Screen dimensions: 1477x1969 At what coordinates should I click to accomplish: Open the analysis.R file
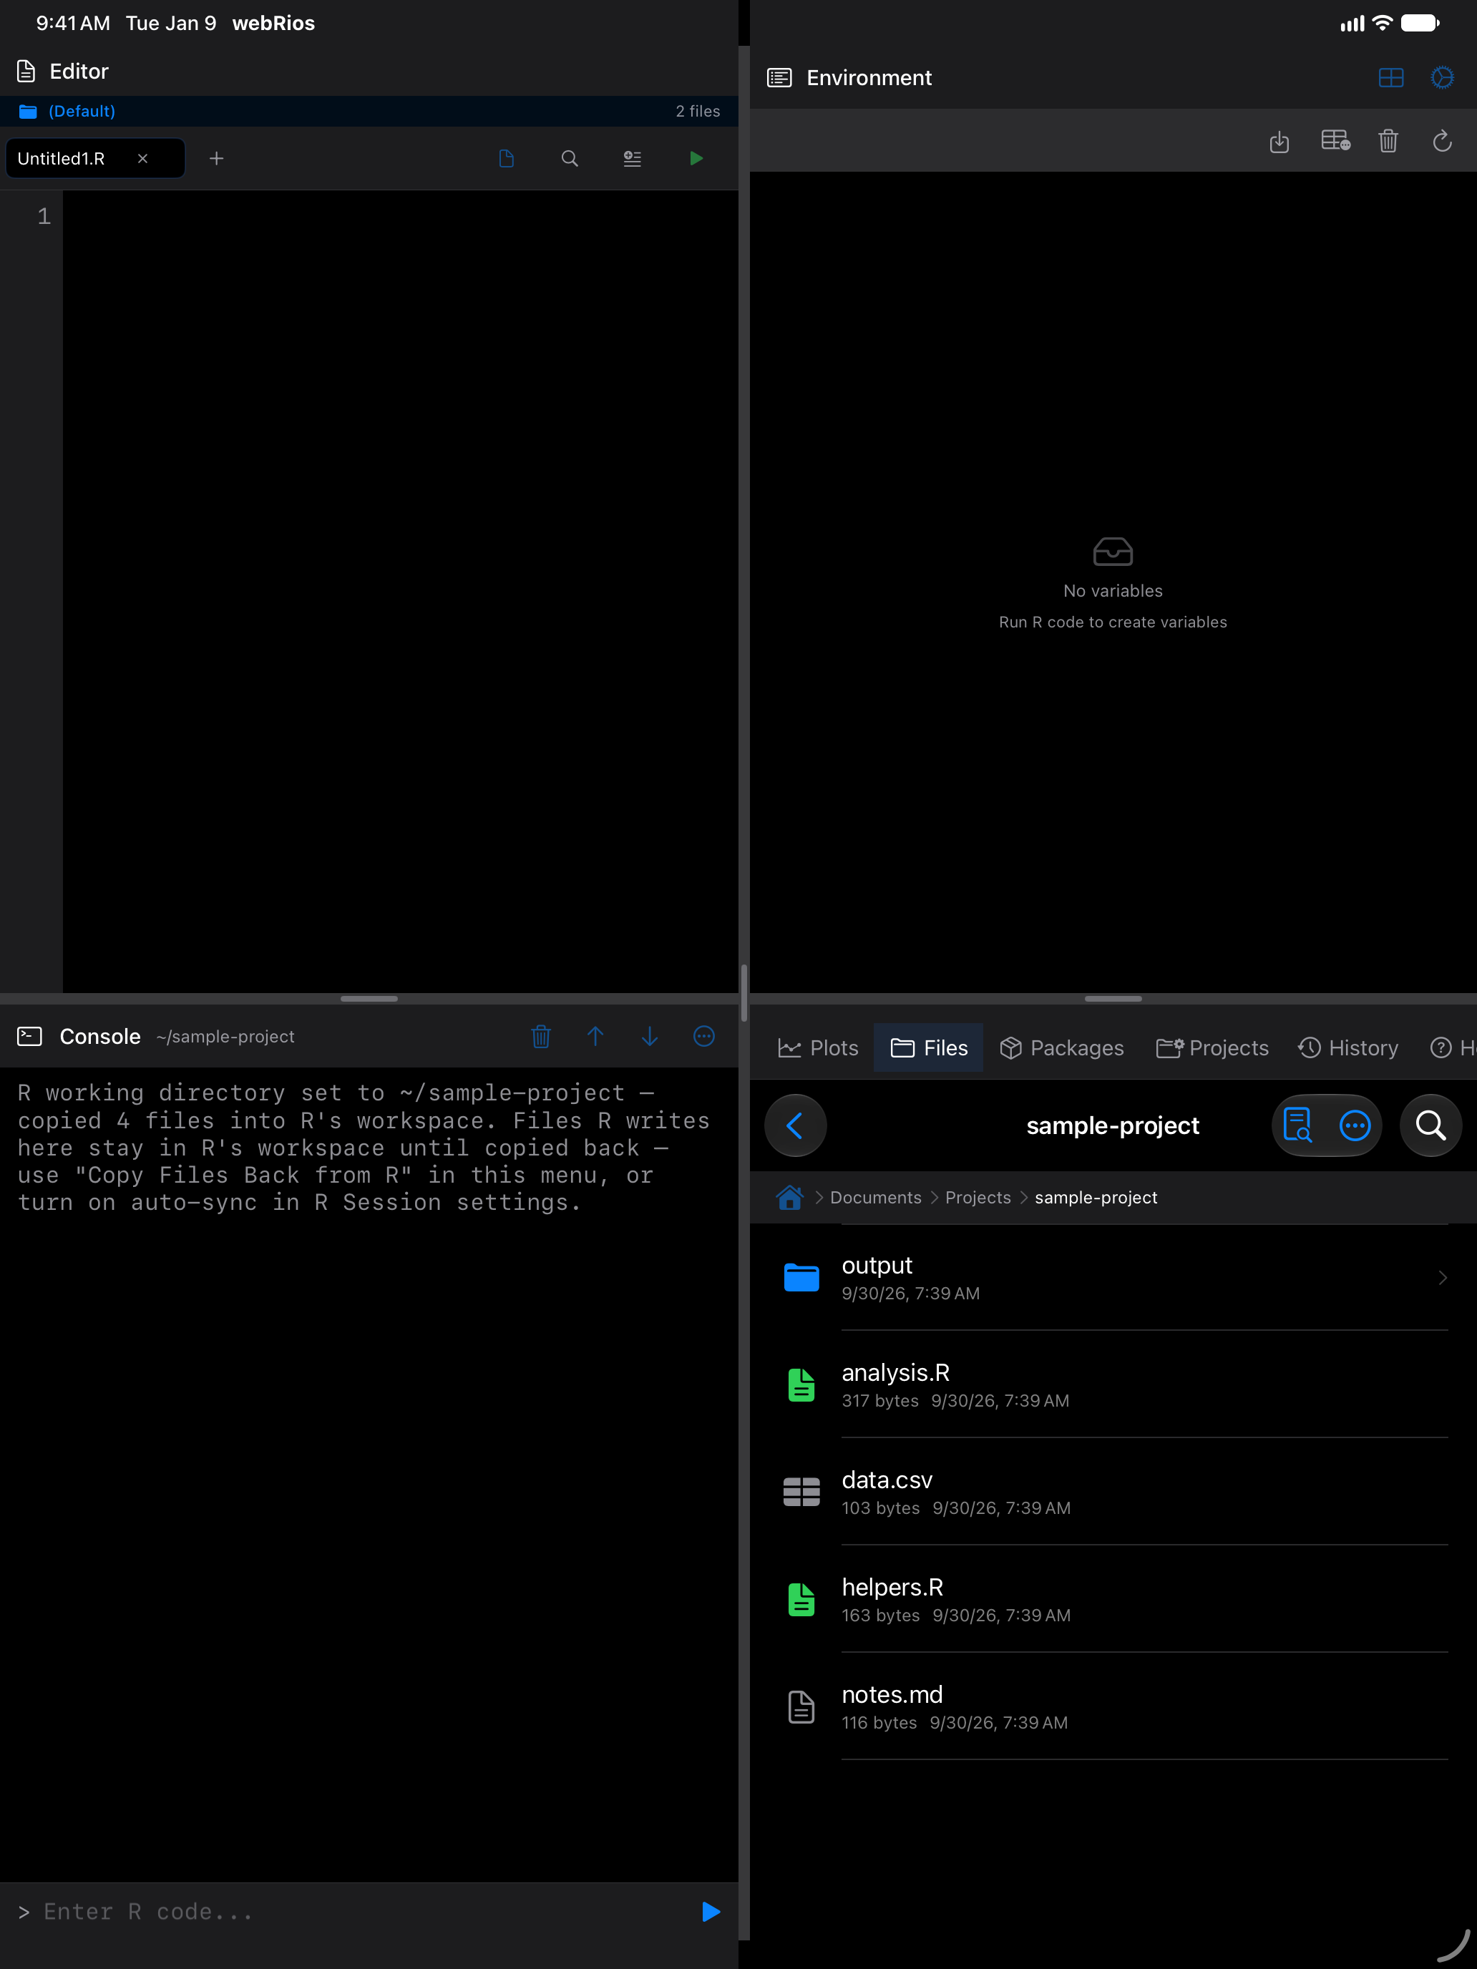(x=1113, y=1385)
